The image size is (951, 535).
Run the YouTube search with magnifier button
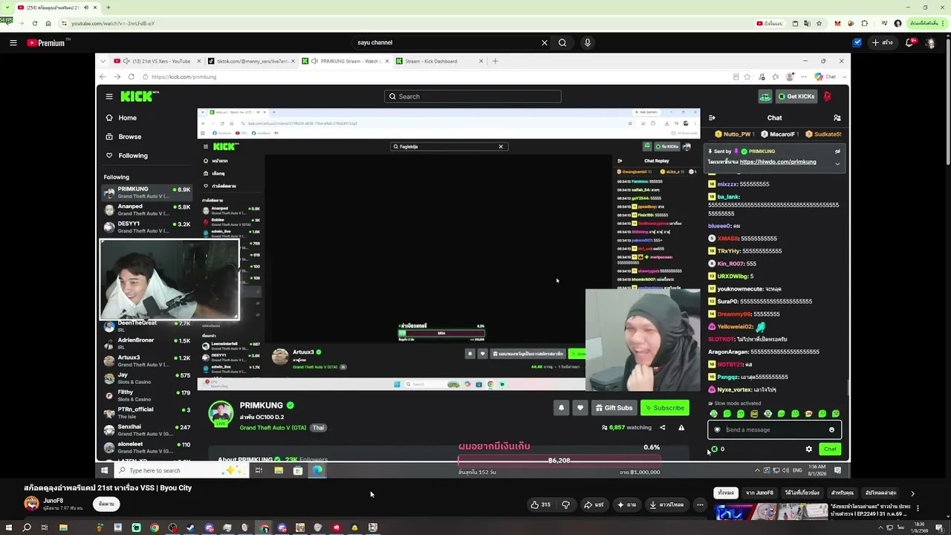tap(562, 43)
